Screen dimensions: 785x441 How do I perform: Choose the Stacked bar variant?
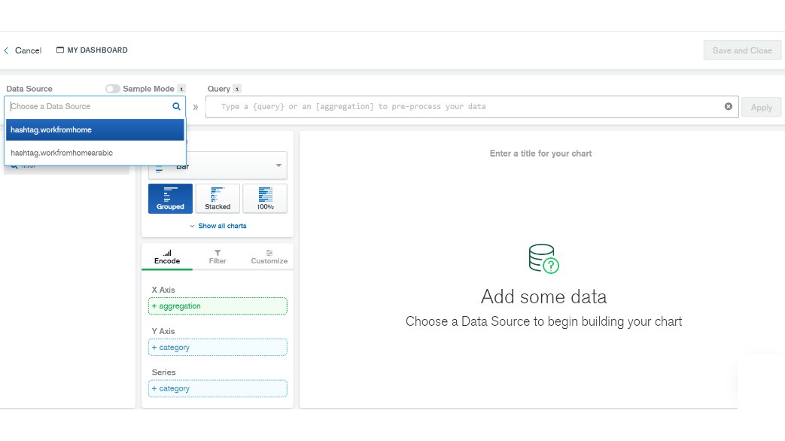[x=218, y=198]
